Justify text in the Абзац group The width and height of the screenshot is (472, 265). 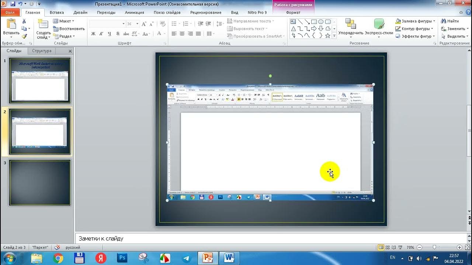[x=198, y=33]
